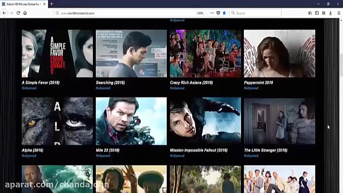
Task: Open The Little Stranger poster thumbnail
Action: [279, 121]
